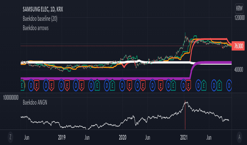Open the red earnings E marker just after 2021
The image size is (247, 145).
pos(188,85)
